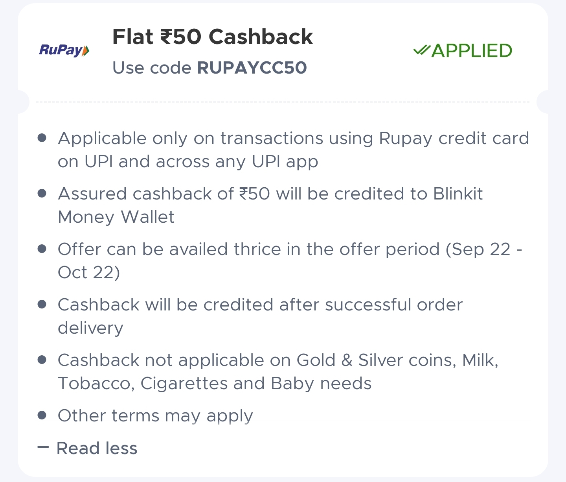Collapse the offer terms with Read less
The image size is (566, 482).
coord(97,448)
